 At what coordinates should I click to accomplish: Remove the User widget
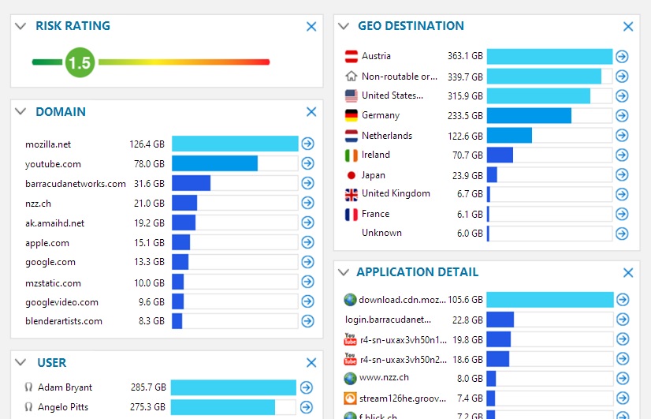pyautogui.click(x=311, y=363)
